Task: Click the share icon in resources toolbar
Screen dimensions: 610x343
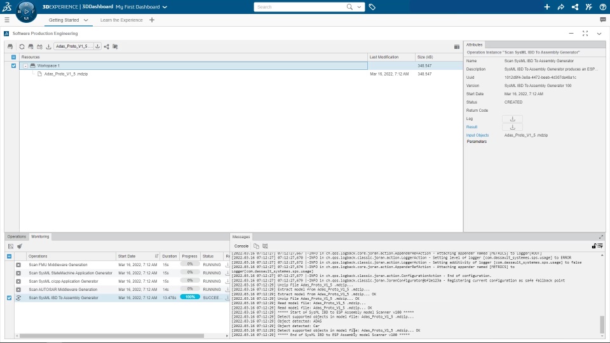Action: [107, 46]
